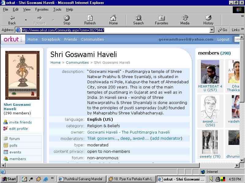Expand the address bar dropdown arrow
The height and width of the screenshot is (183, 245).
click(x=212, y=30)
